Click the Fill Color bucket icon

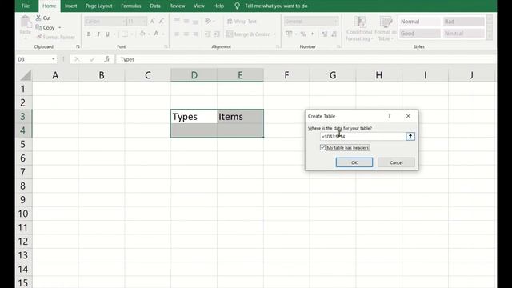[142, 34]
